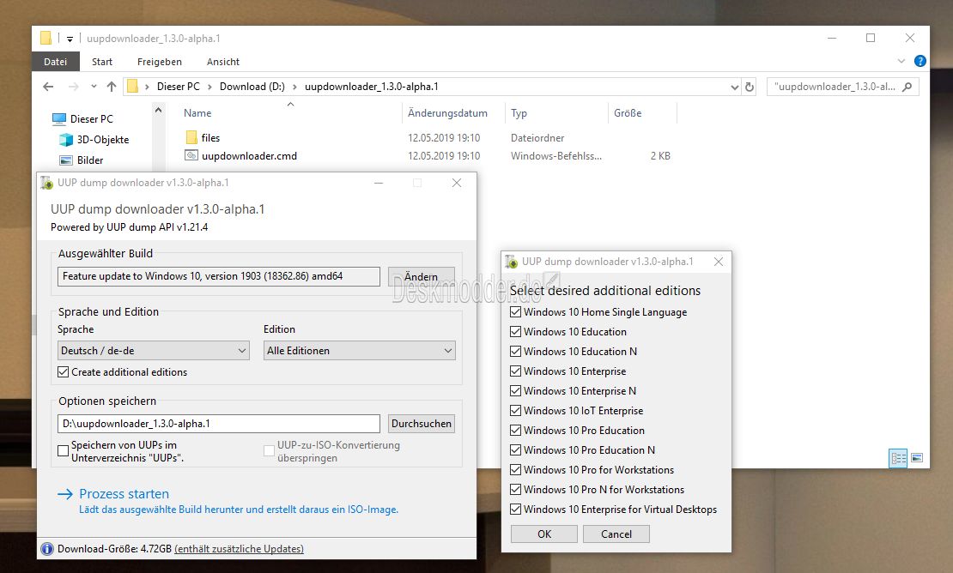
Task: Click info icon beside Download-Größe
Action: [47, 549]
